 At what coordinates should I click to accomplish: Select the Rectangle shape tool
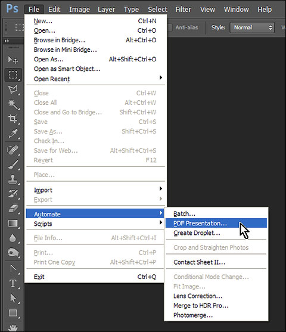coord(13,313)
